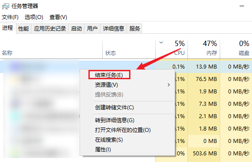Click the 1.9 MB memory cell

coord(204,92)
